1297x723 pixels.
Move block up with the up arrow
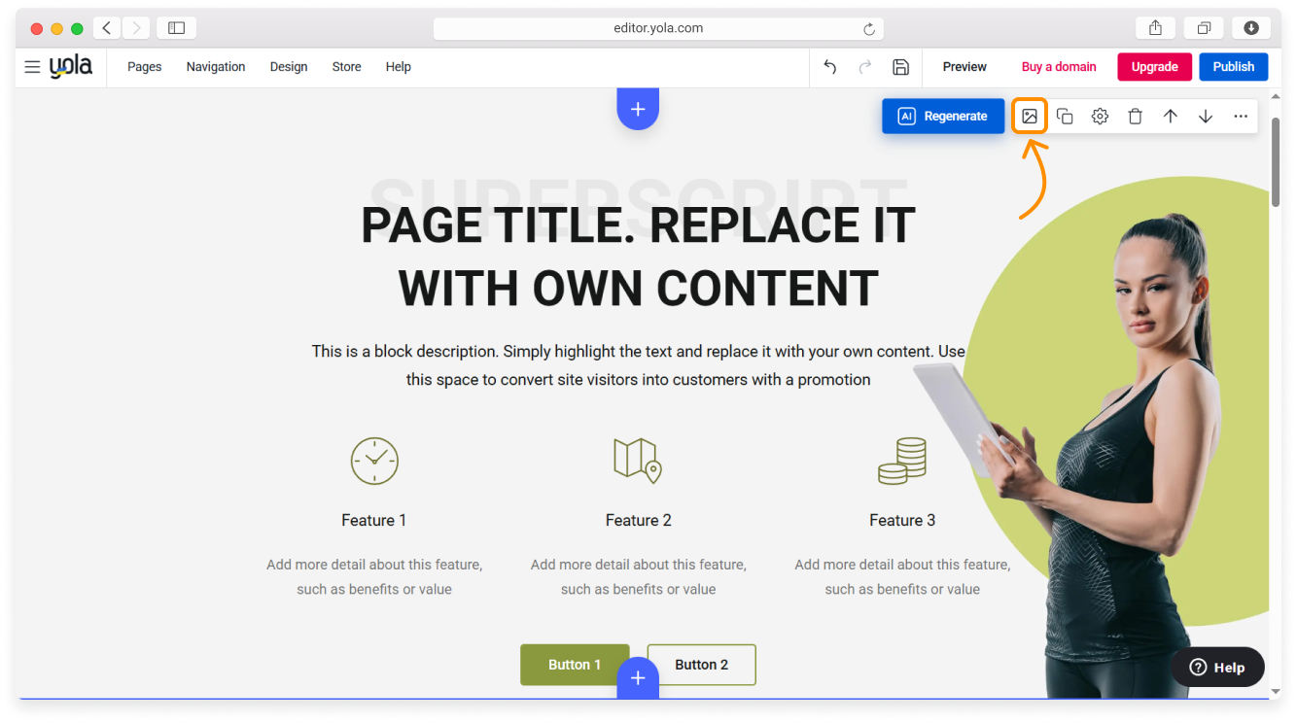tap(1171, 117)
